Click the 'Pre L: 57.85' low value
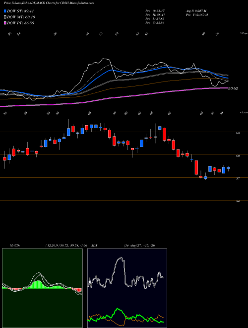 coord(155,19)
